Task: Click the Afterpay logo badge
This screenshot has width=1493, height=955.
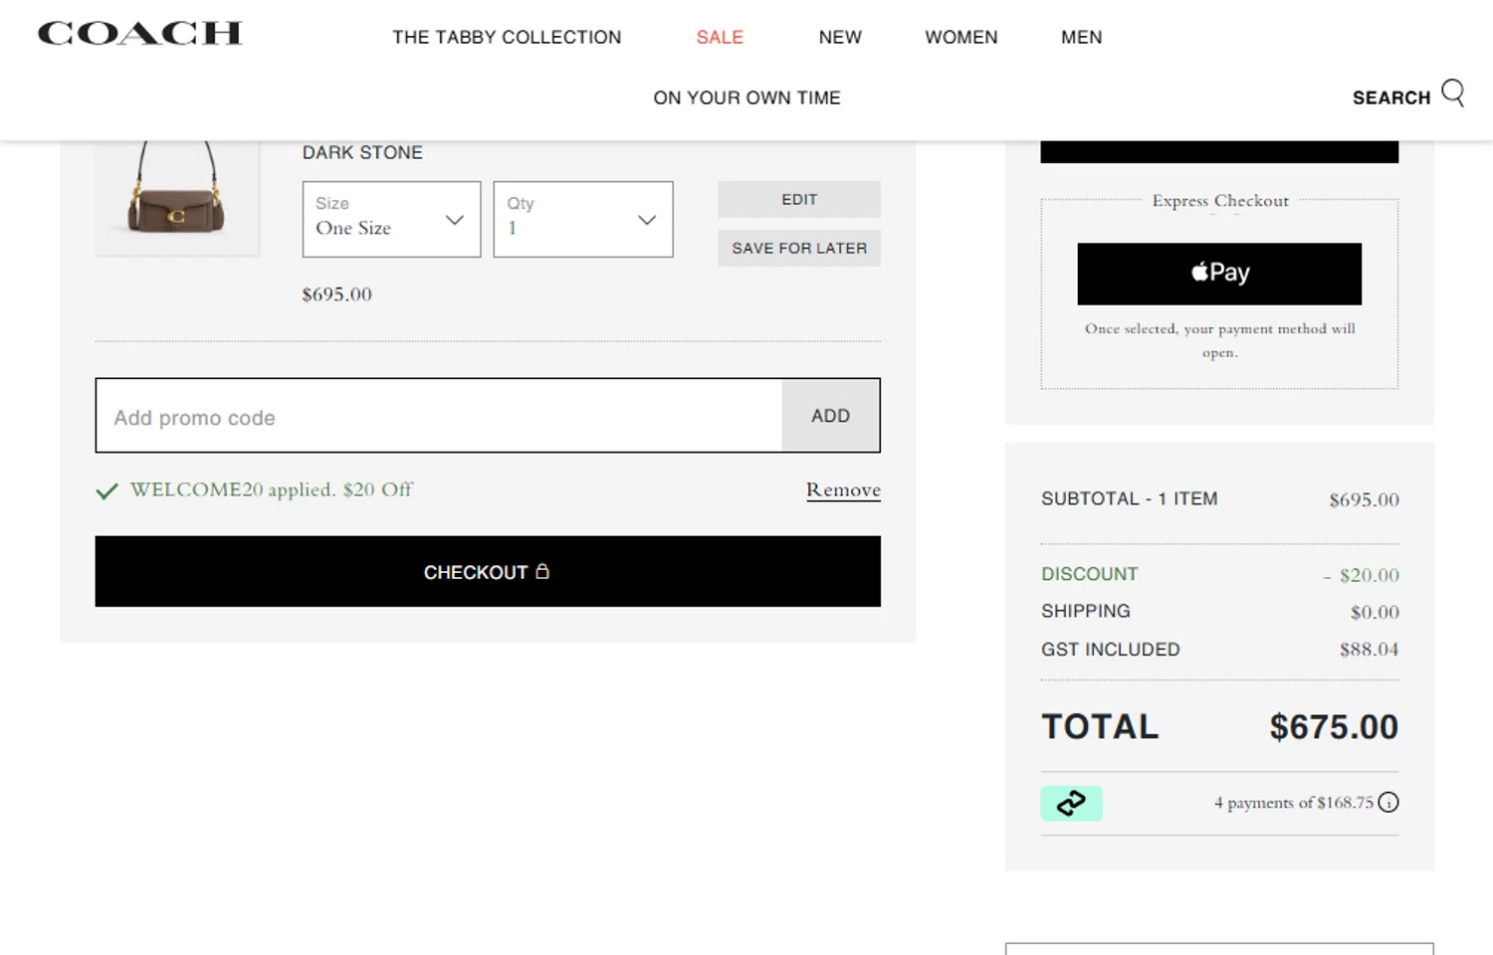Action: click(1071, 803)
